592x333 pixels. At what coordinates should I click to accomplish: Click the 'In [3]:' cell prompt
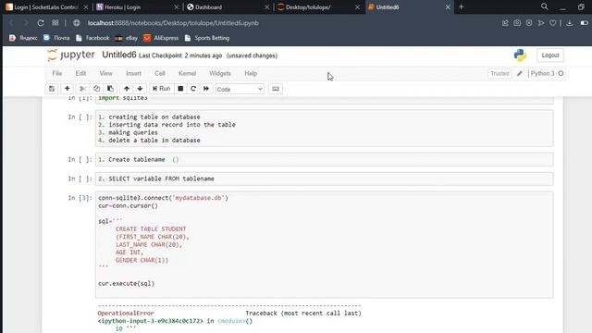(80, 197)
